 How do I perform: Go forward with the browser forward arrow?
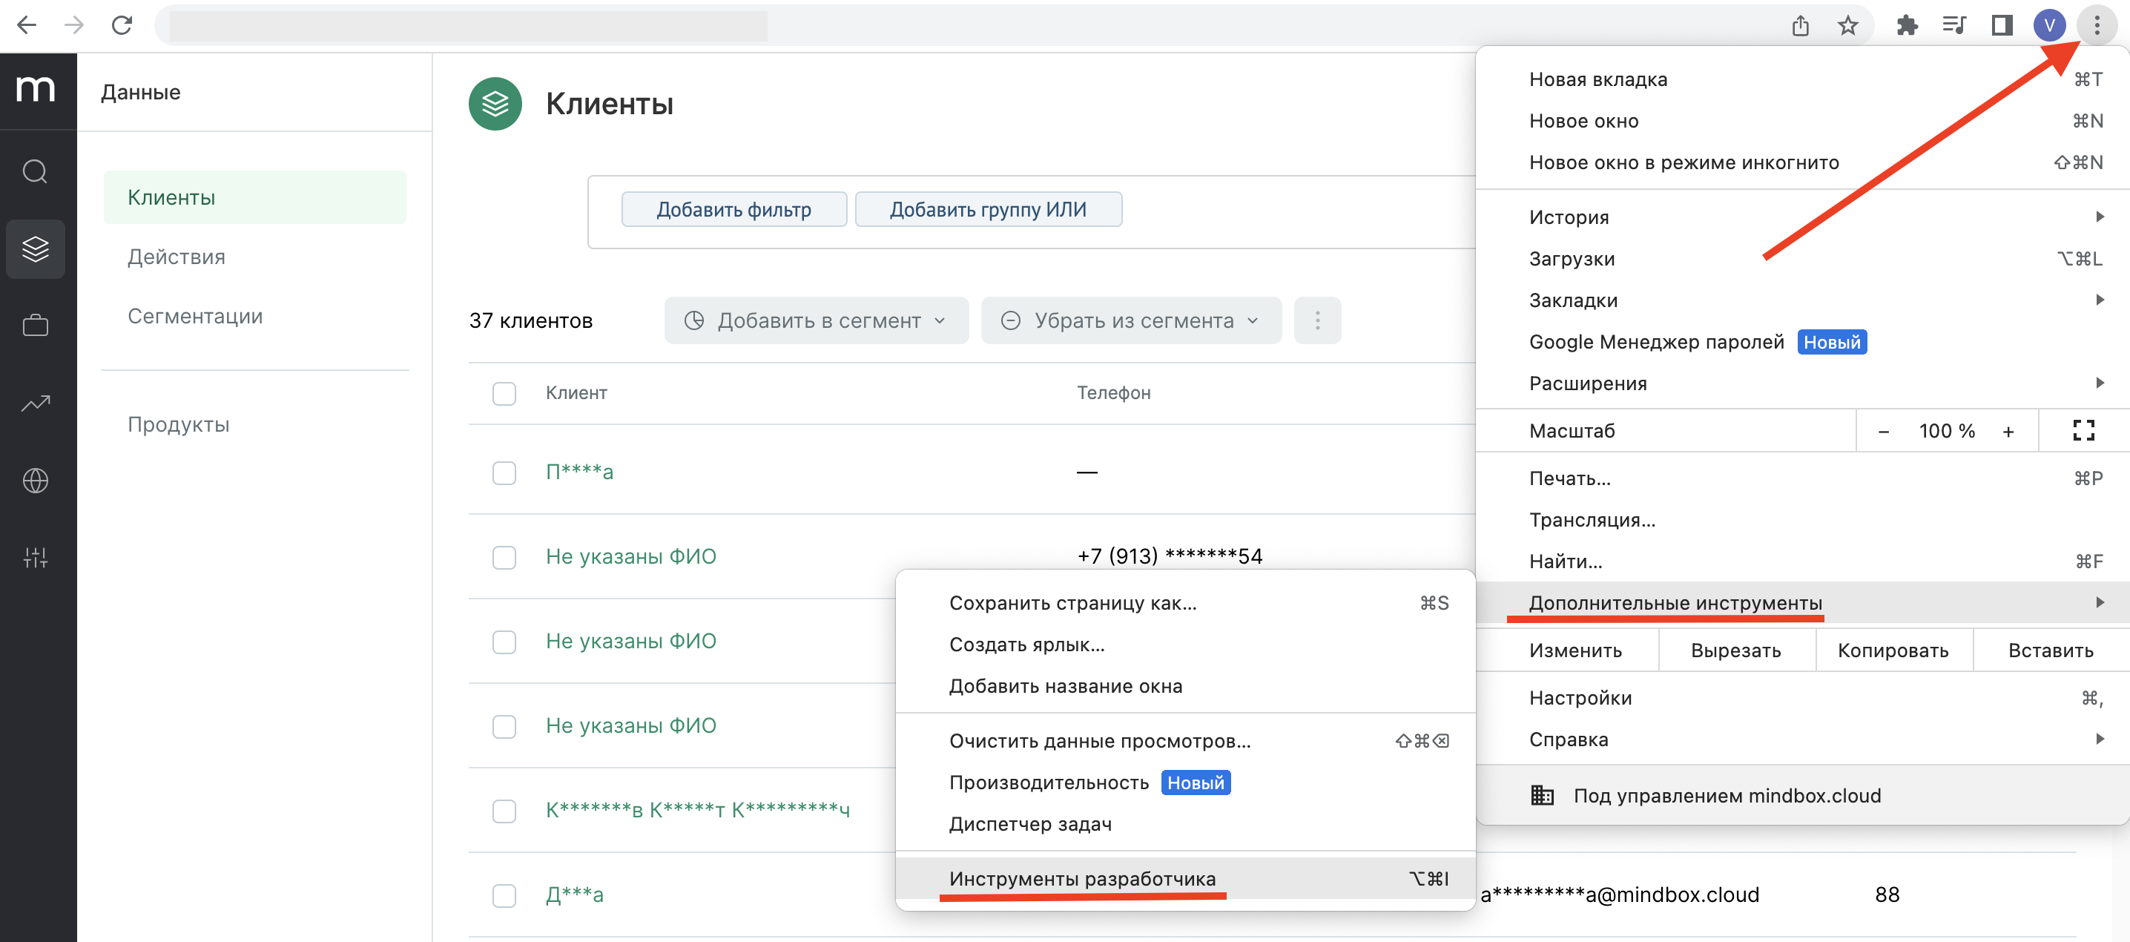click(x=73, y=24)
